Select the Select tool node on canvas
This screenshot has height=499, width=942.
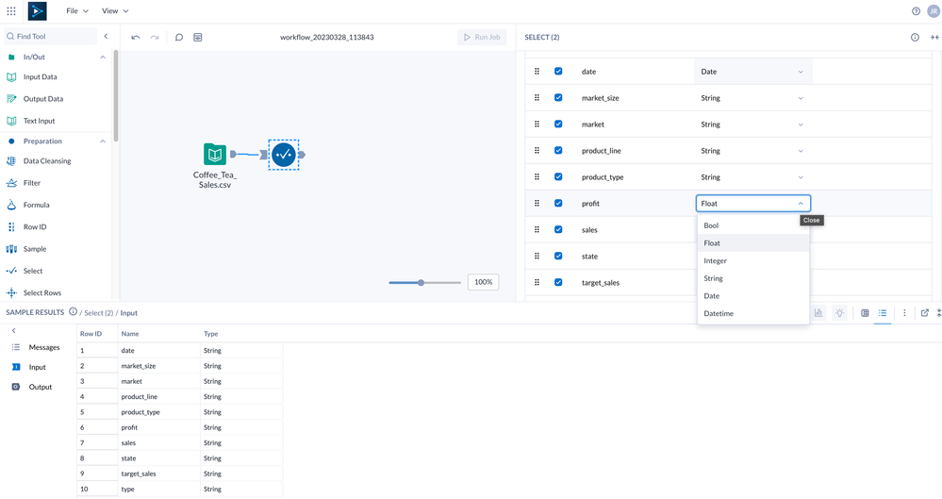point(284,155)
